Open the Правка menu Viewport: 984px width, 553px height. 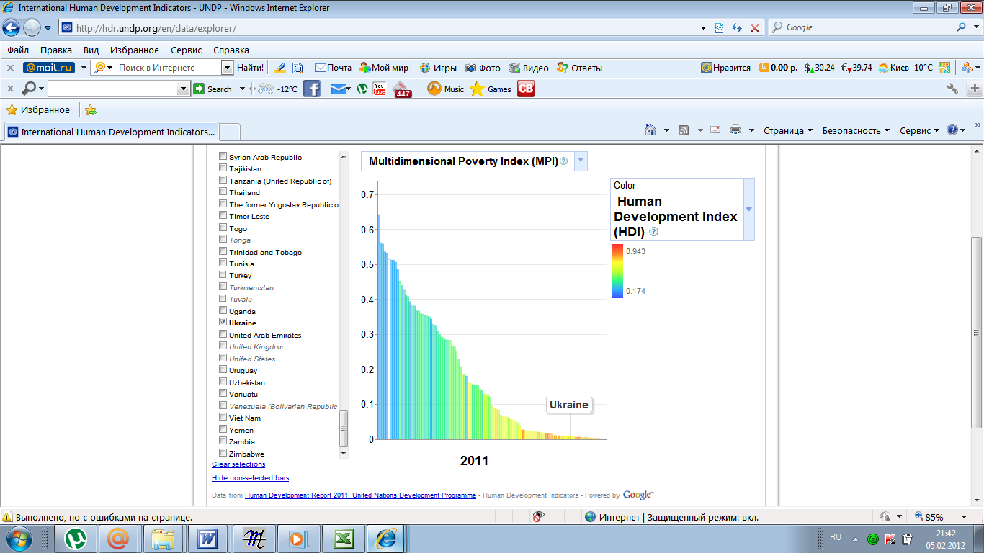pyautogui.click(x=56, y=50)
